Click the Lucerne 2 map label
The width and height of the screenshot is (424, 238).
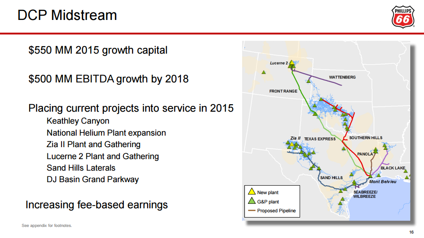279,63
